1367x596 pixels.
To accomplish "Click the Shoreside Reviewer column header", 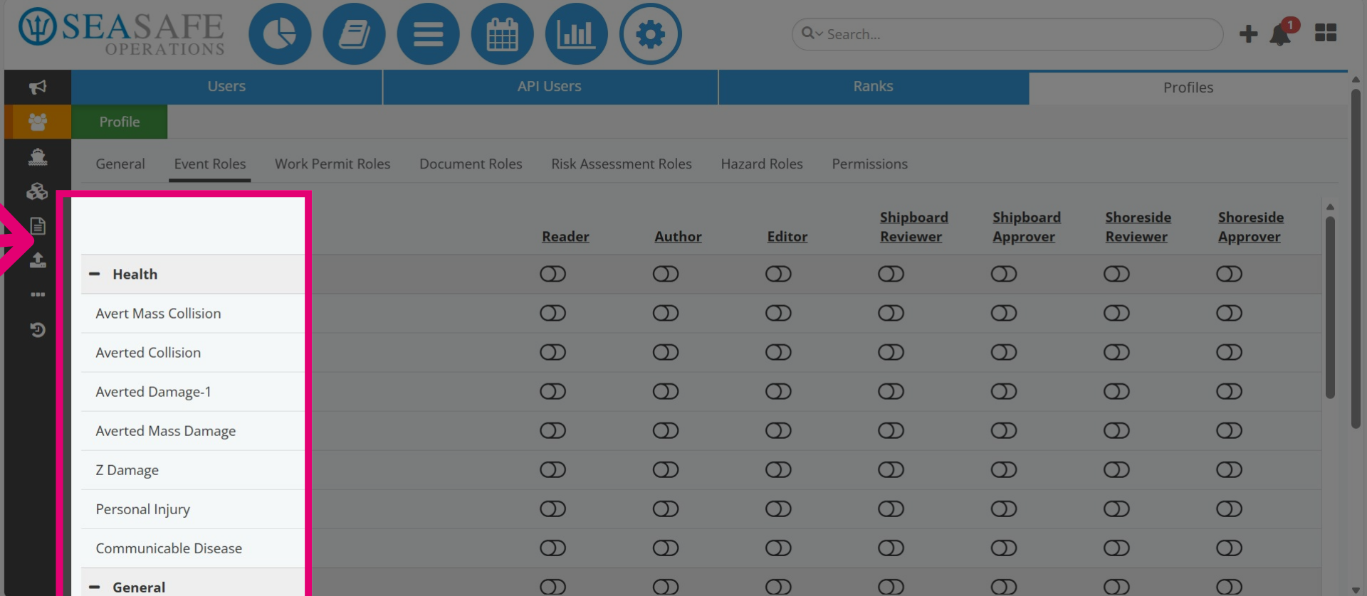I will pyautogui.click(x=1138, y=227).
